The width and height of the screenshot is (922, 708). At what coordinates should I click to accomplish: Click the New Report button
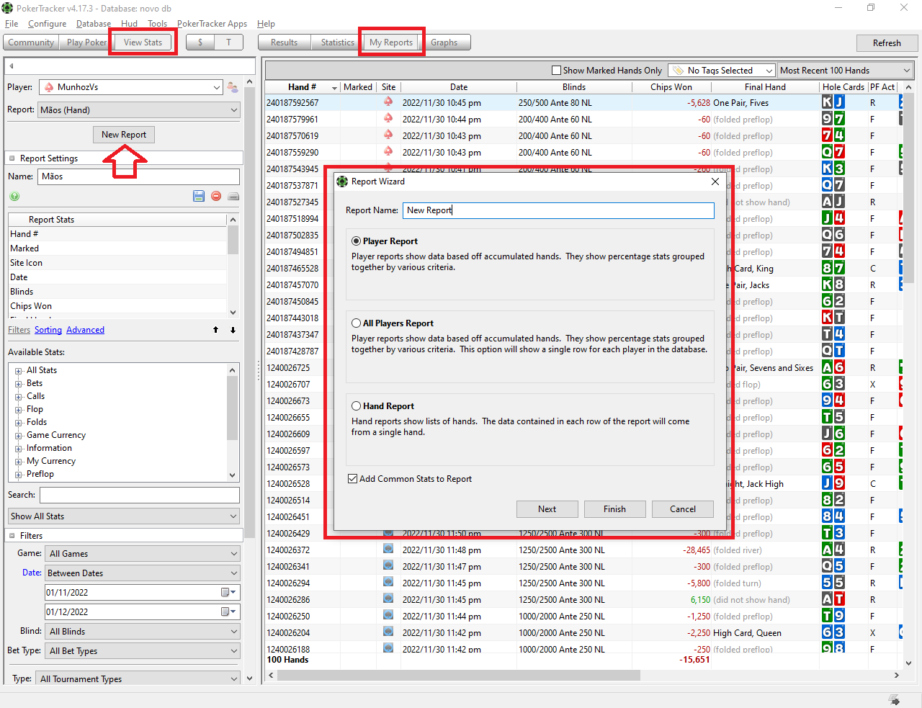(x=124, y=135)
